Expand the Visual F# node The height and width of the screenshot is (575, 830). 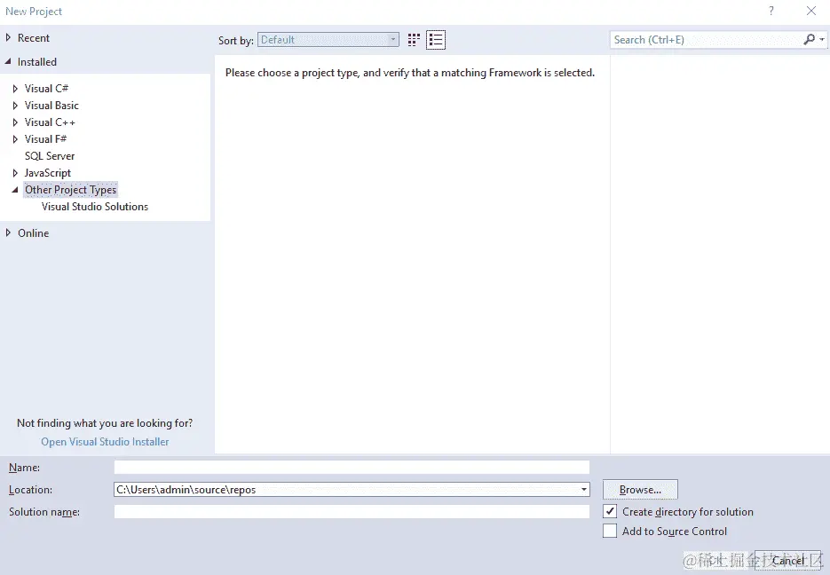pyautogui.click(x=15, y=139)
